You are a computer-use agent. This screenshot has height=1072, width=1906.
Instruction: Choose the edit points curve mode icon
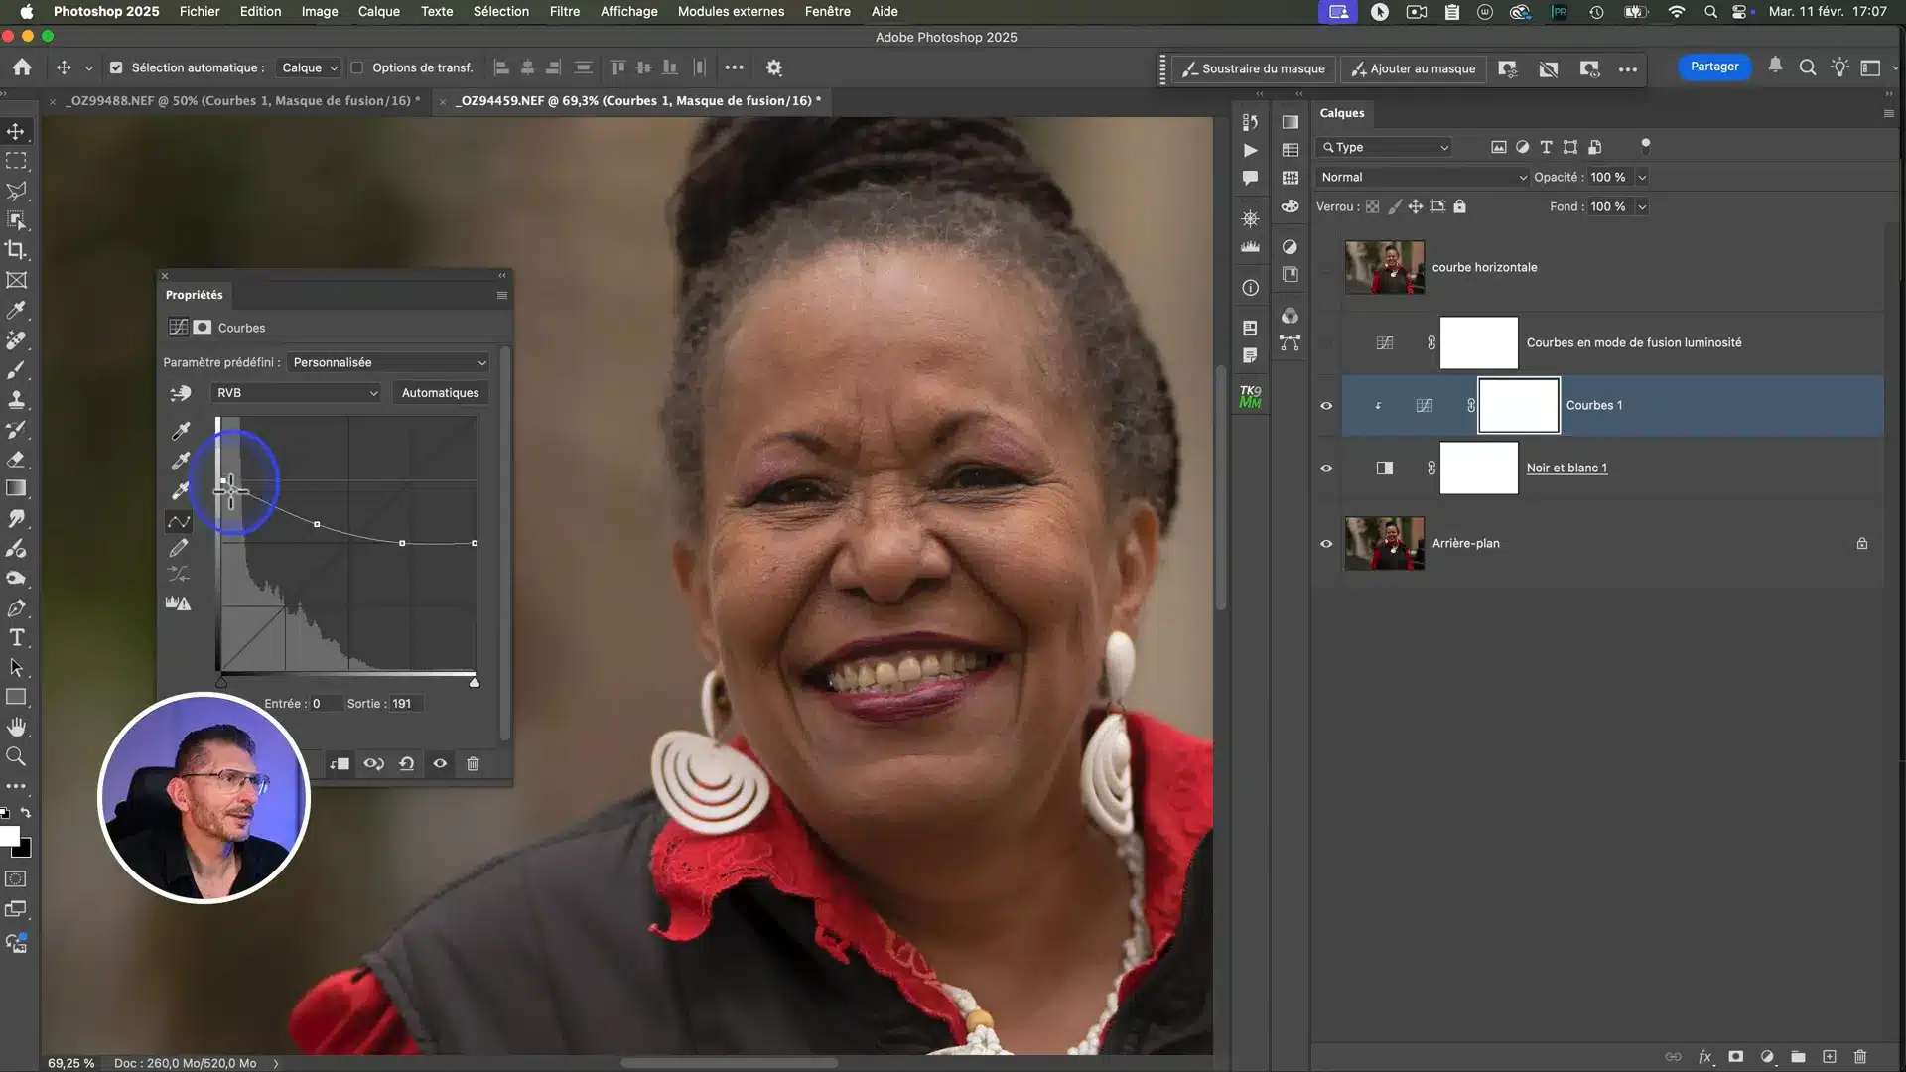click(x=179, y=521)
